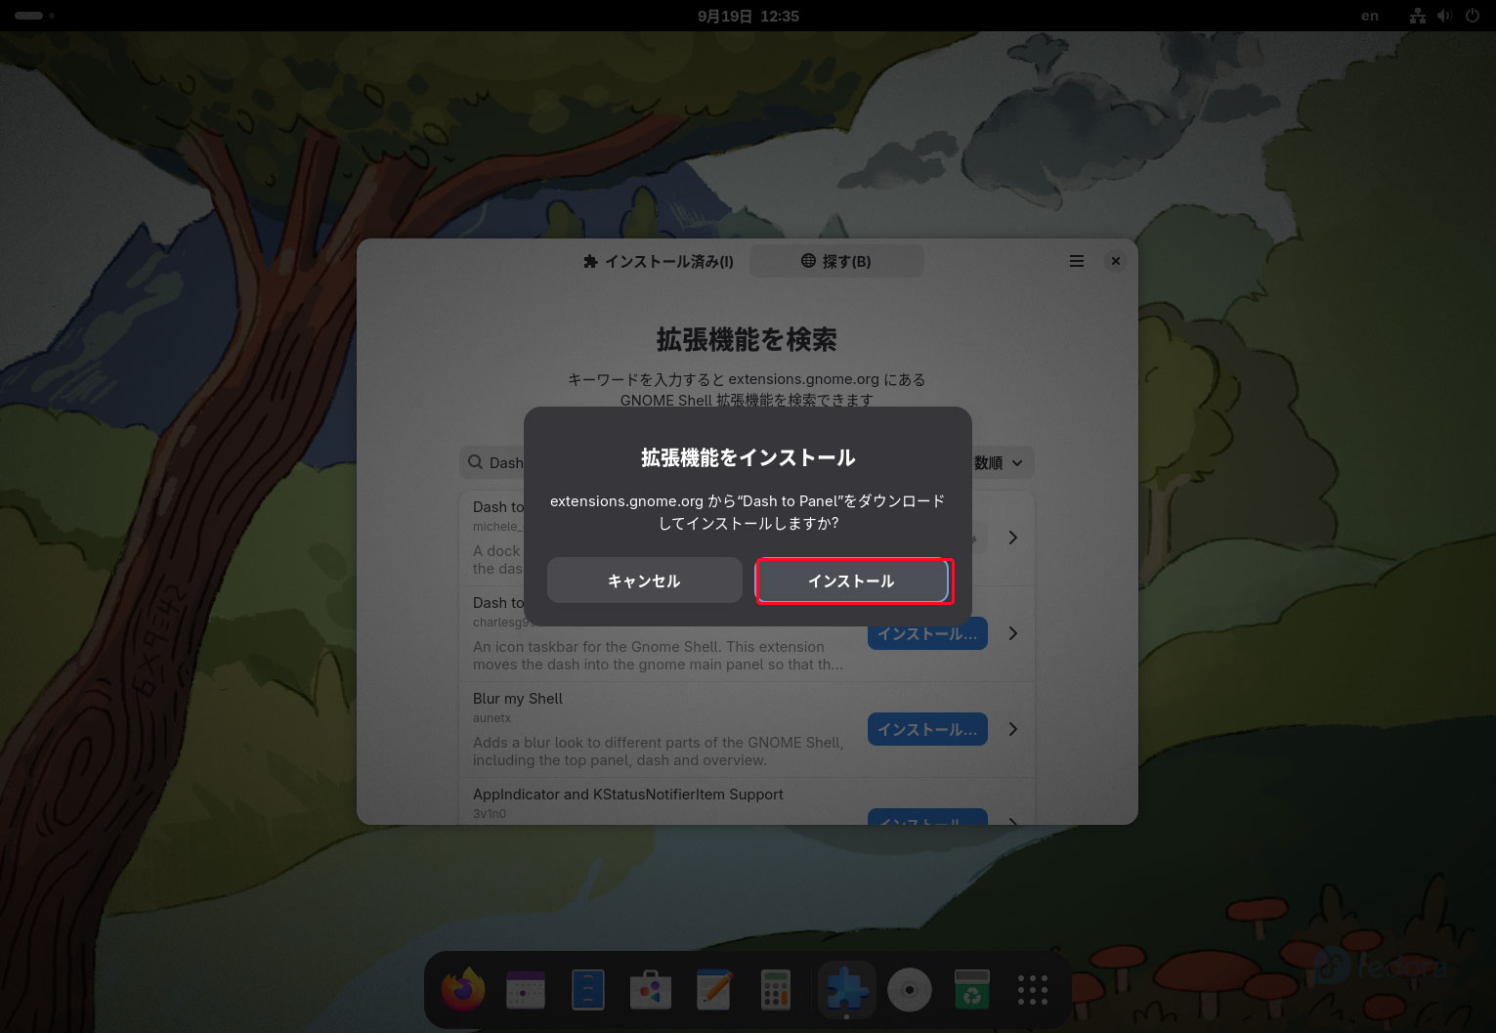Select the Blur my Shell title text

(518, 699)
